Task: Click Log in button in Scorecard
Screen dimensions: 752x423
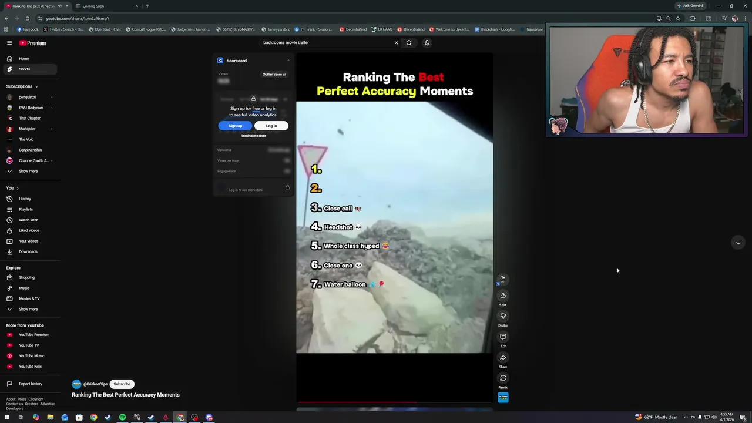Action: point(271,126)
